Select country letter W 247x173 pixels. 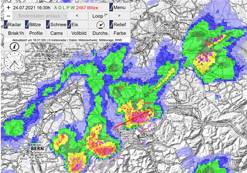[x=73, y=8]
